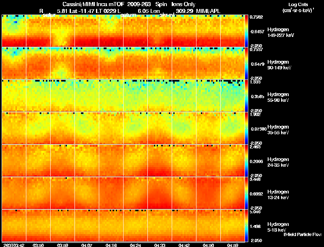324x247 pixels.
Task: Click the 'Cassini/MIMI Inca mTOF' title text
Action: 93,4
